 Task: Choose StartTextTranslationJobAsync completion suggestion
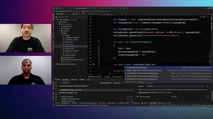[x=168, y=76]
